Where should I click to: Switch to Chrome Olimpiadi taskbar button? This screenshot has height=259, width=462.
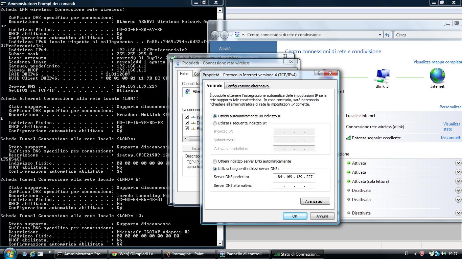pyautogui.click(x=135, y=254)
